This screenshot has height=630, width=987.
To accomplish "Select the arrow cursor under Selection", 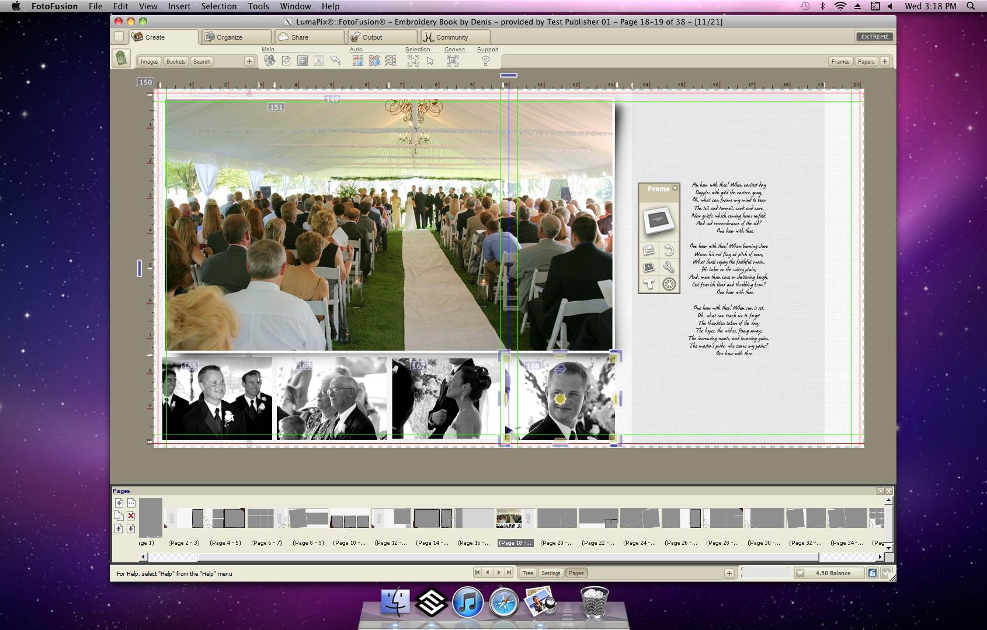I will coord(430,61).
